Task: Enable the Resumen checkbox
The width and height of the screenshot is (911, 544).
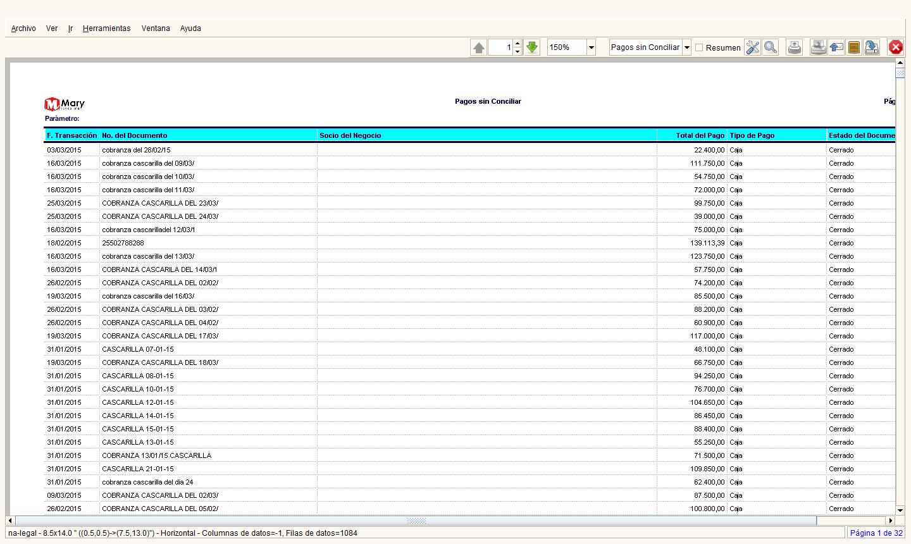Action: coord(699,47)
